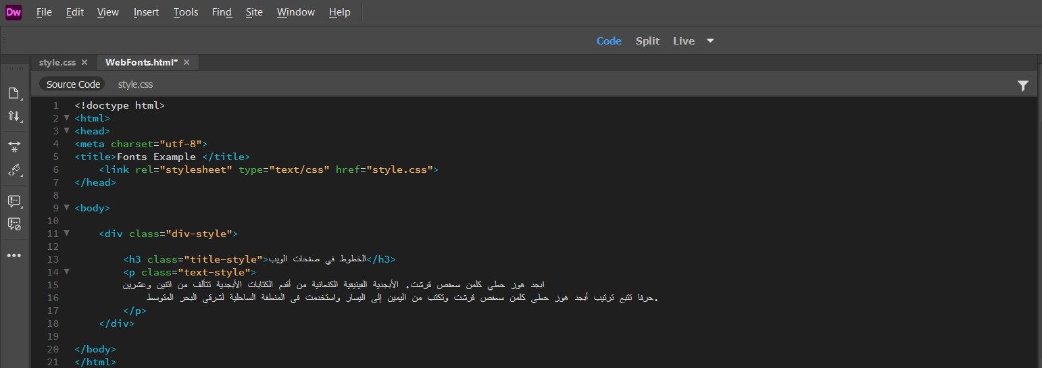
Task: Click the Remove Comment icon
Action: (x=14, y=224)
